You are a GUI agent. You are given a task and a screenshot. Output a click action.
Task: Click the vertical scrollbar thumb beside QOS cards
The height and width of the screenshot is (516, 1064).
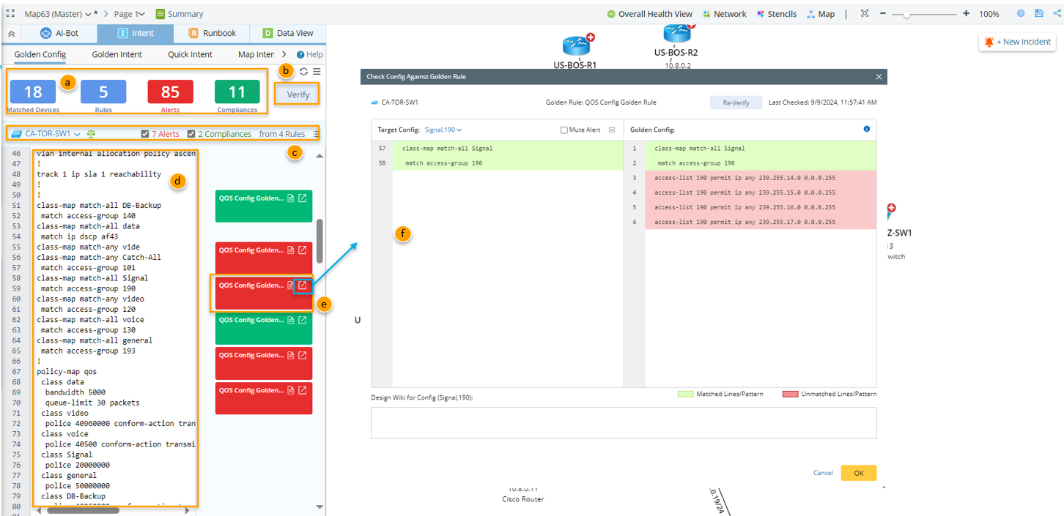[x=319, y=241]
